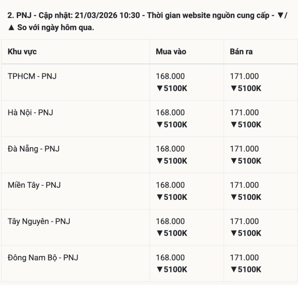298x285 pixels.
Task: Click the up triangle before 'So với ngày hôm qua'
Action: (x=11, y=27)
